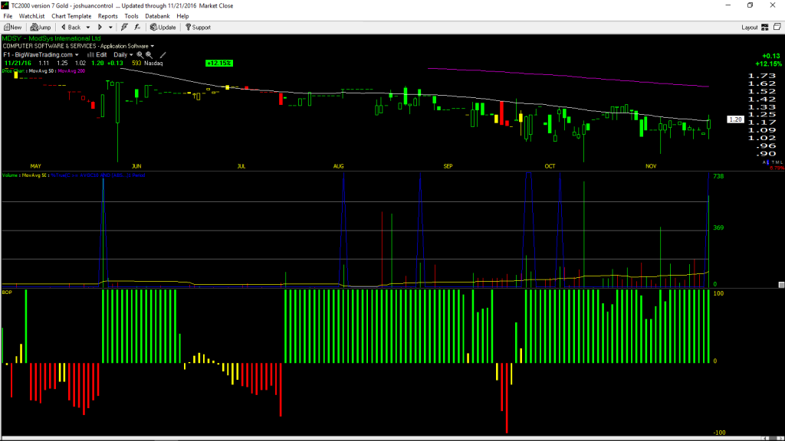
Task: Open the Databank menu
Action: tap(157, 16)
